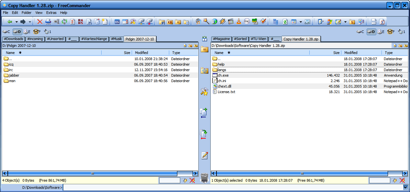Click the ABC rename icon
The height and width of the screenshot is (192, 410).
tap(56, 22)
